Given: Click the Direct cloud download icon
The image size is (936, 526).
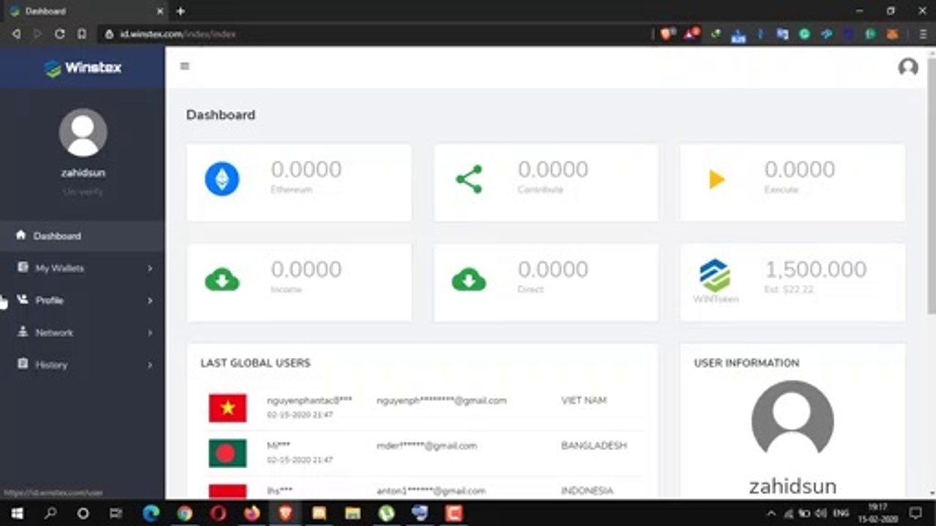Looking at the screenshot, I should coord(469,279).
